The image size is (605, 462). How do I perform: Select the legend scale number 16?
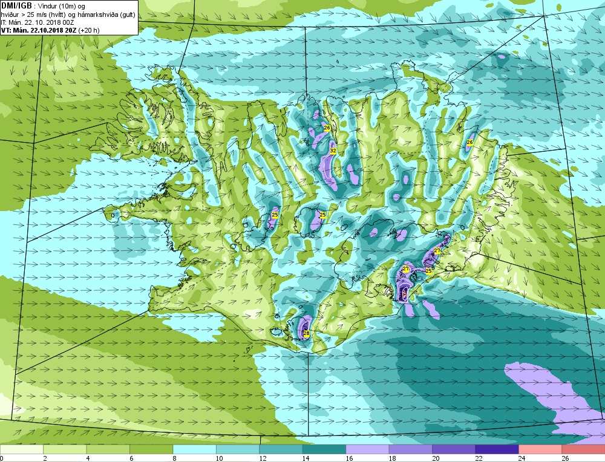[x=349, y=458]
